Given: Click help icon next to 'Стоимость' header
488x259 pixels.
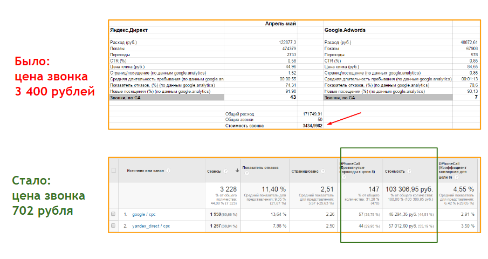Looking at the screenshot, I should click(409, 171).
